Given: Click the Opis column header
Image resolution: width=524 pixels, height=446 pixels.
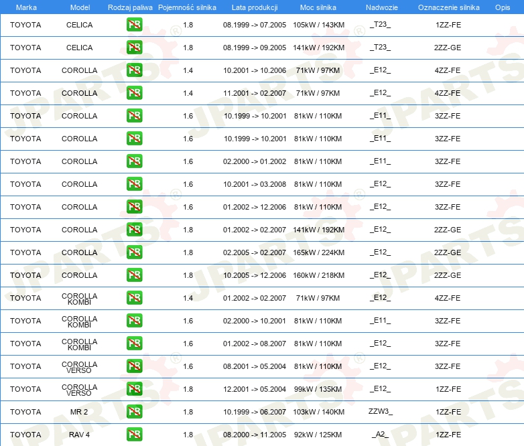Looking at the screenshot, I should 503,7.
